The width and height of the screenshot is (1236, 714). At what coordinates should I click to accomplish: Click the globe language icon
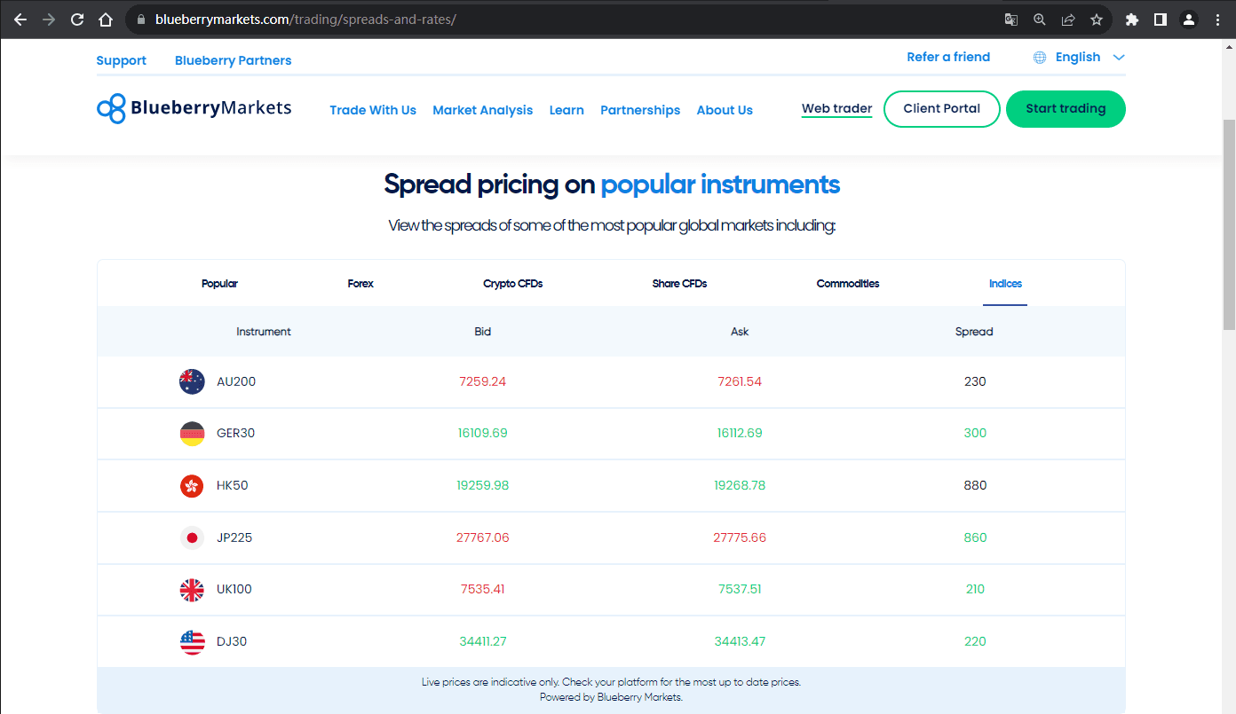(1040, 57)
